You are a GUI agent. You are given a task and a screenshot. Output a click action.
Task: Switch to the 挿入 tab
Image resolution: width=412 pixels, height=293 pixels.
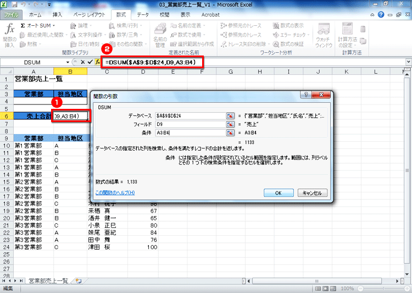point(57,15)
